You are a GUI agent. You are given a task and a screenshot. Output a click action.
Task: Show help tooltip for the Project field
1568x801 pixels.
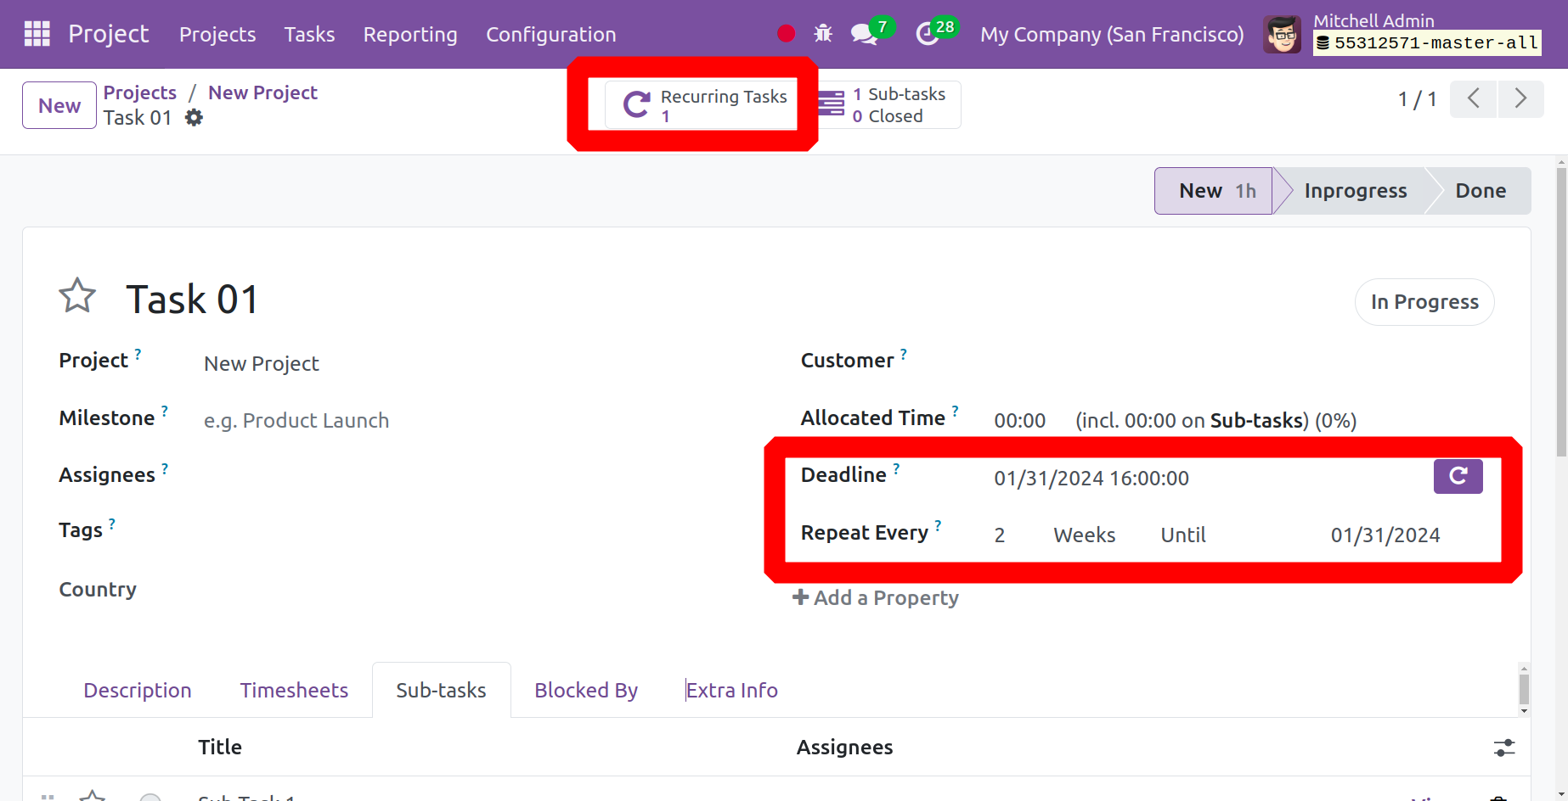(138, 354)
